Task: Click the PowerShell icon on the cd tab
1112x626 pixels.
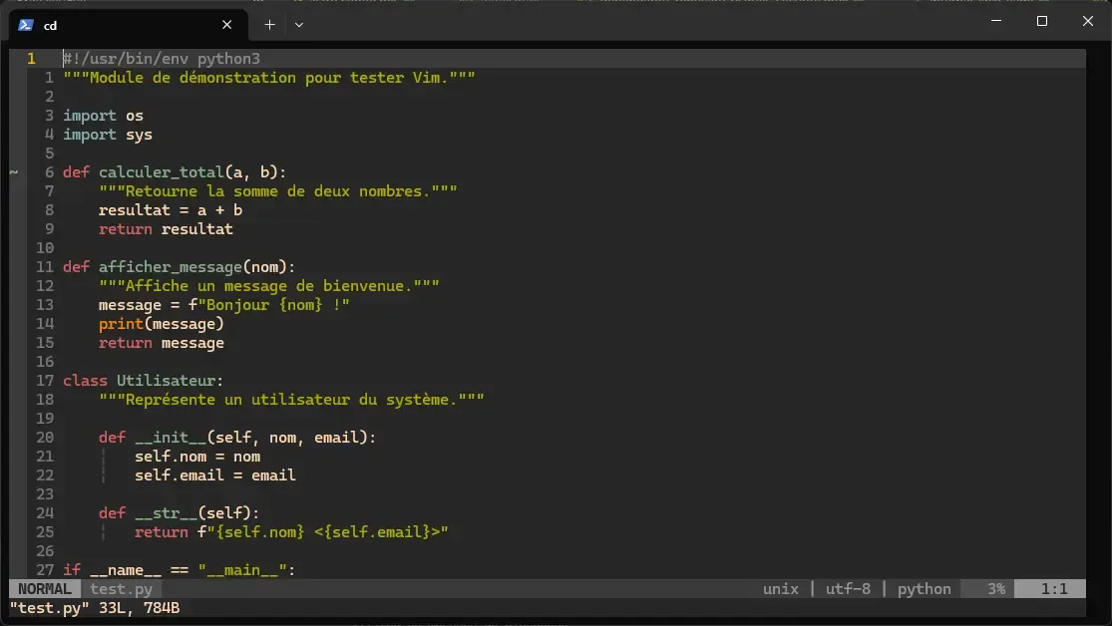Action: [25, 24]
